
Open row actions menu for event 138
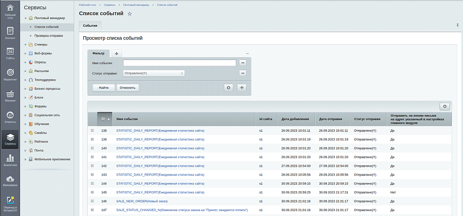(92, 130)
